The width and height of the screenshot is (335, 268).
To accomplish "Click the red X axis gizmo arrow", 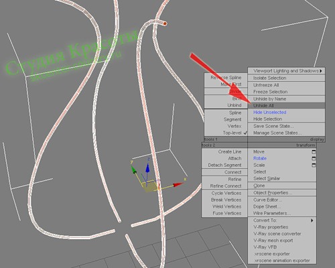I will click(178, 184).
